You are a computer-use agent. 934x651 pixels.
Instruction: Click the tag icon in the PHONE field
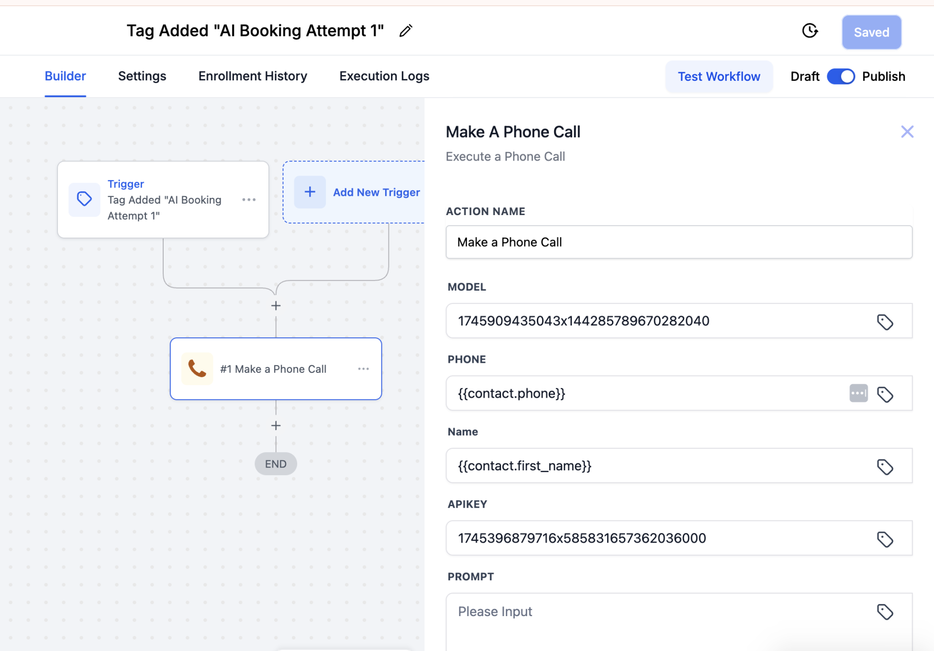tap(885, 394)
